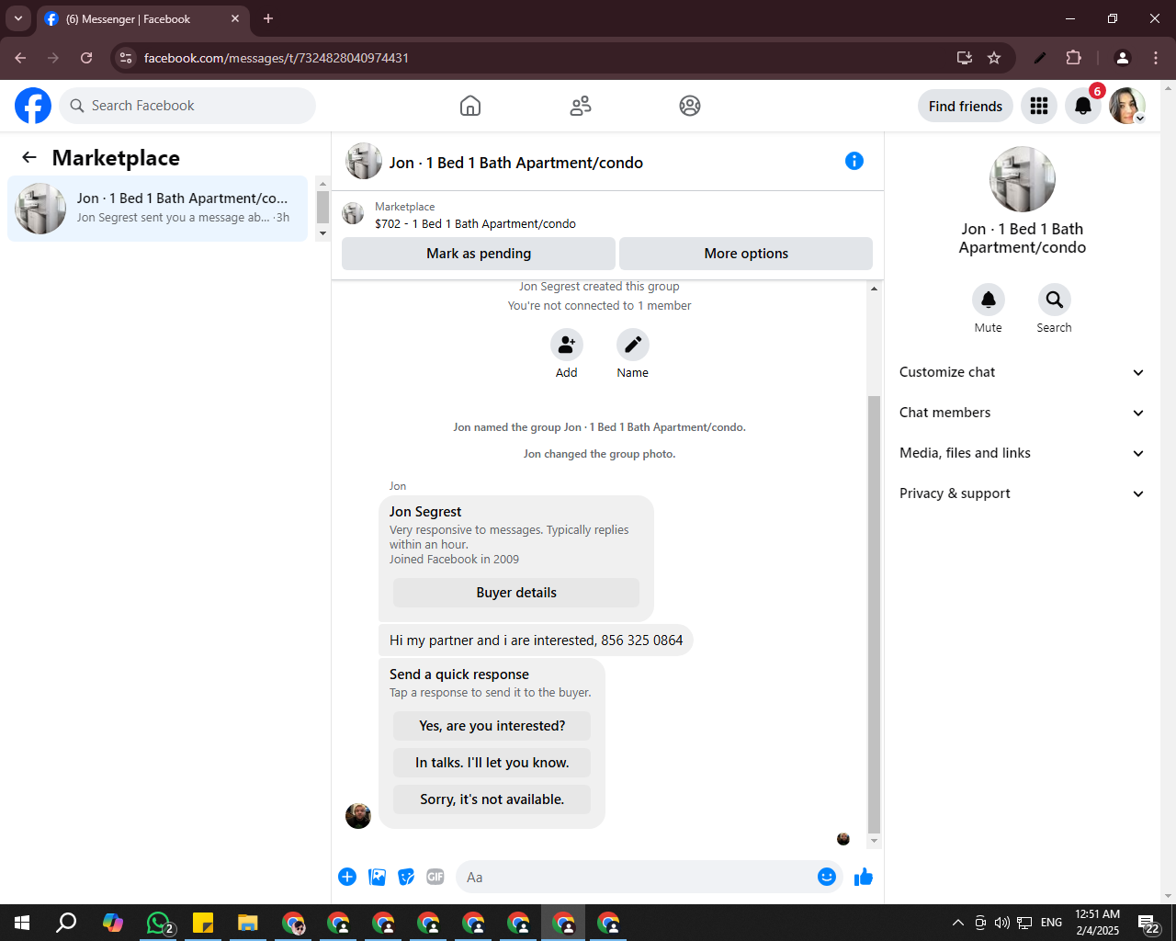Click the sender avatar beside quick responses
The height and width of the screenshot is (941, 1176).
pyautogui.click(x=358, y=815)
